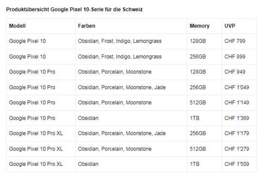Click the CHF 1'179 price cell

237,133
